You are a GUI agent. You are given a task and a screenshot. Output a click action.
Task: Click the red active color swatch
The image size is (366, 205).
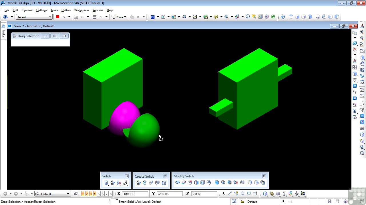pos(57,17)
